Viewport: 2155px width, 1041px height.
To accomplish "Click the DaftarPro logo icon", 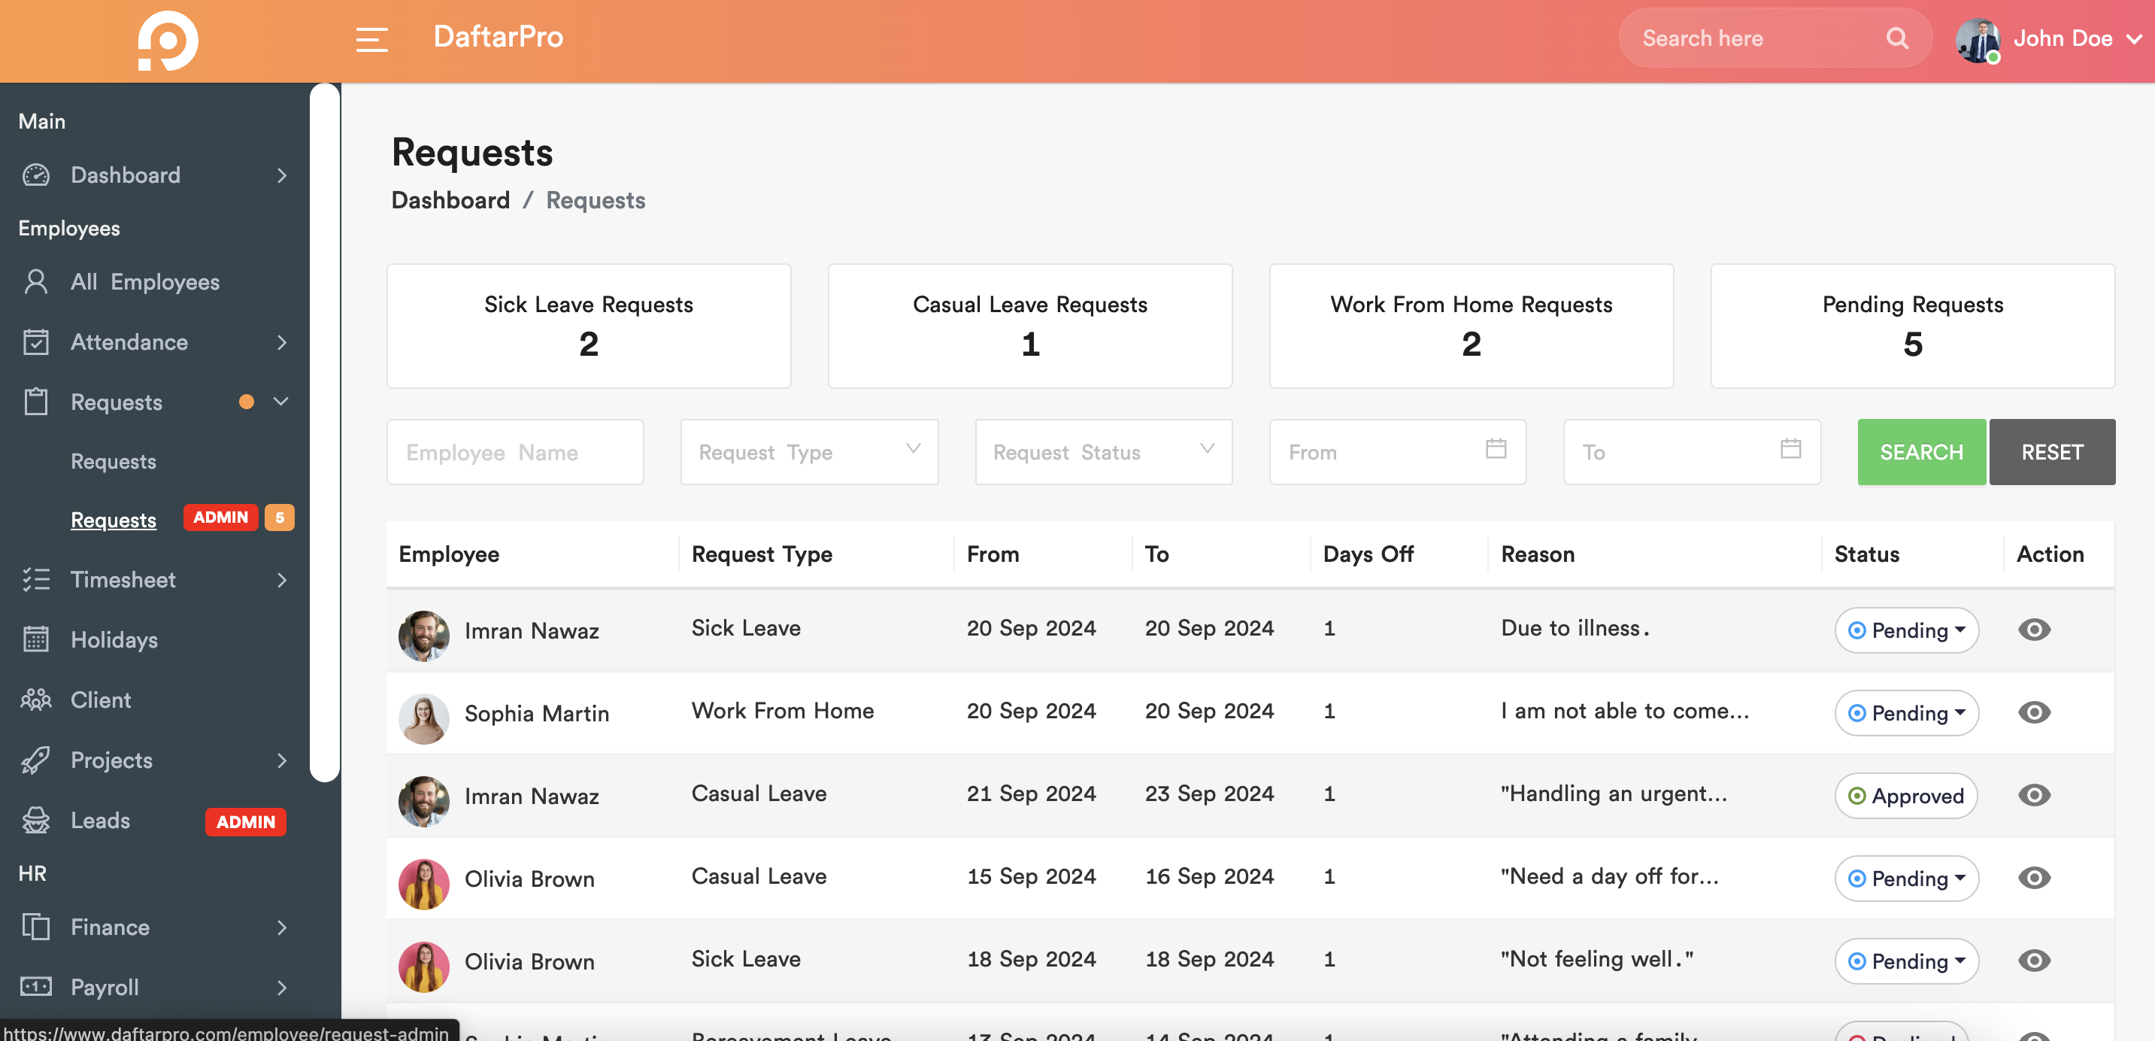I will click(168, 40).
